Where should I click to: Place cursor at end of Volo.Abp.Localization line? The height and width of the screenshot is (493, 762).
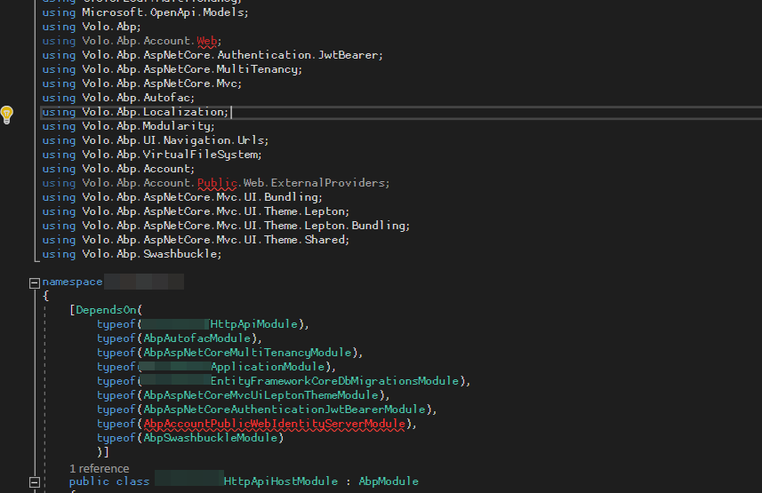pos(230,112)
